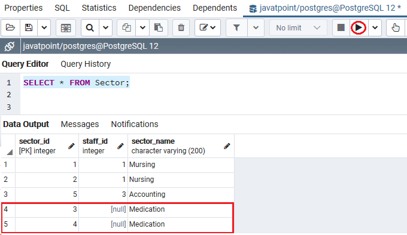Click pencil icon in sector_id header
The height and width of the screenshot is (235, 407).
click(71, 146)
